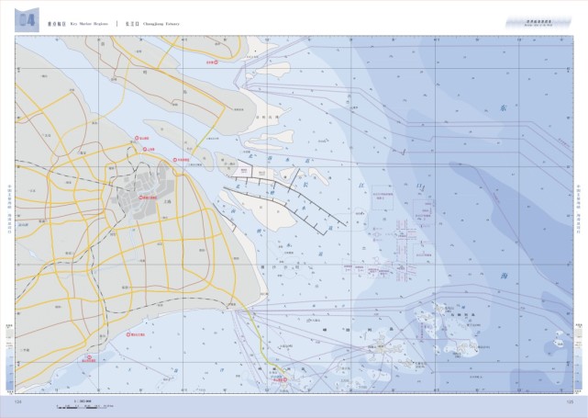
Task: Click page number 124
Action: [17, 401]
